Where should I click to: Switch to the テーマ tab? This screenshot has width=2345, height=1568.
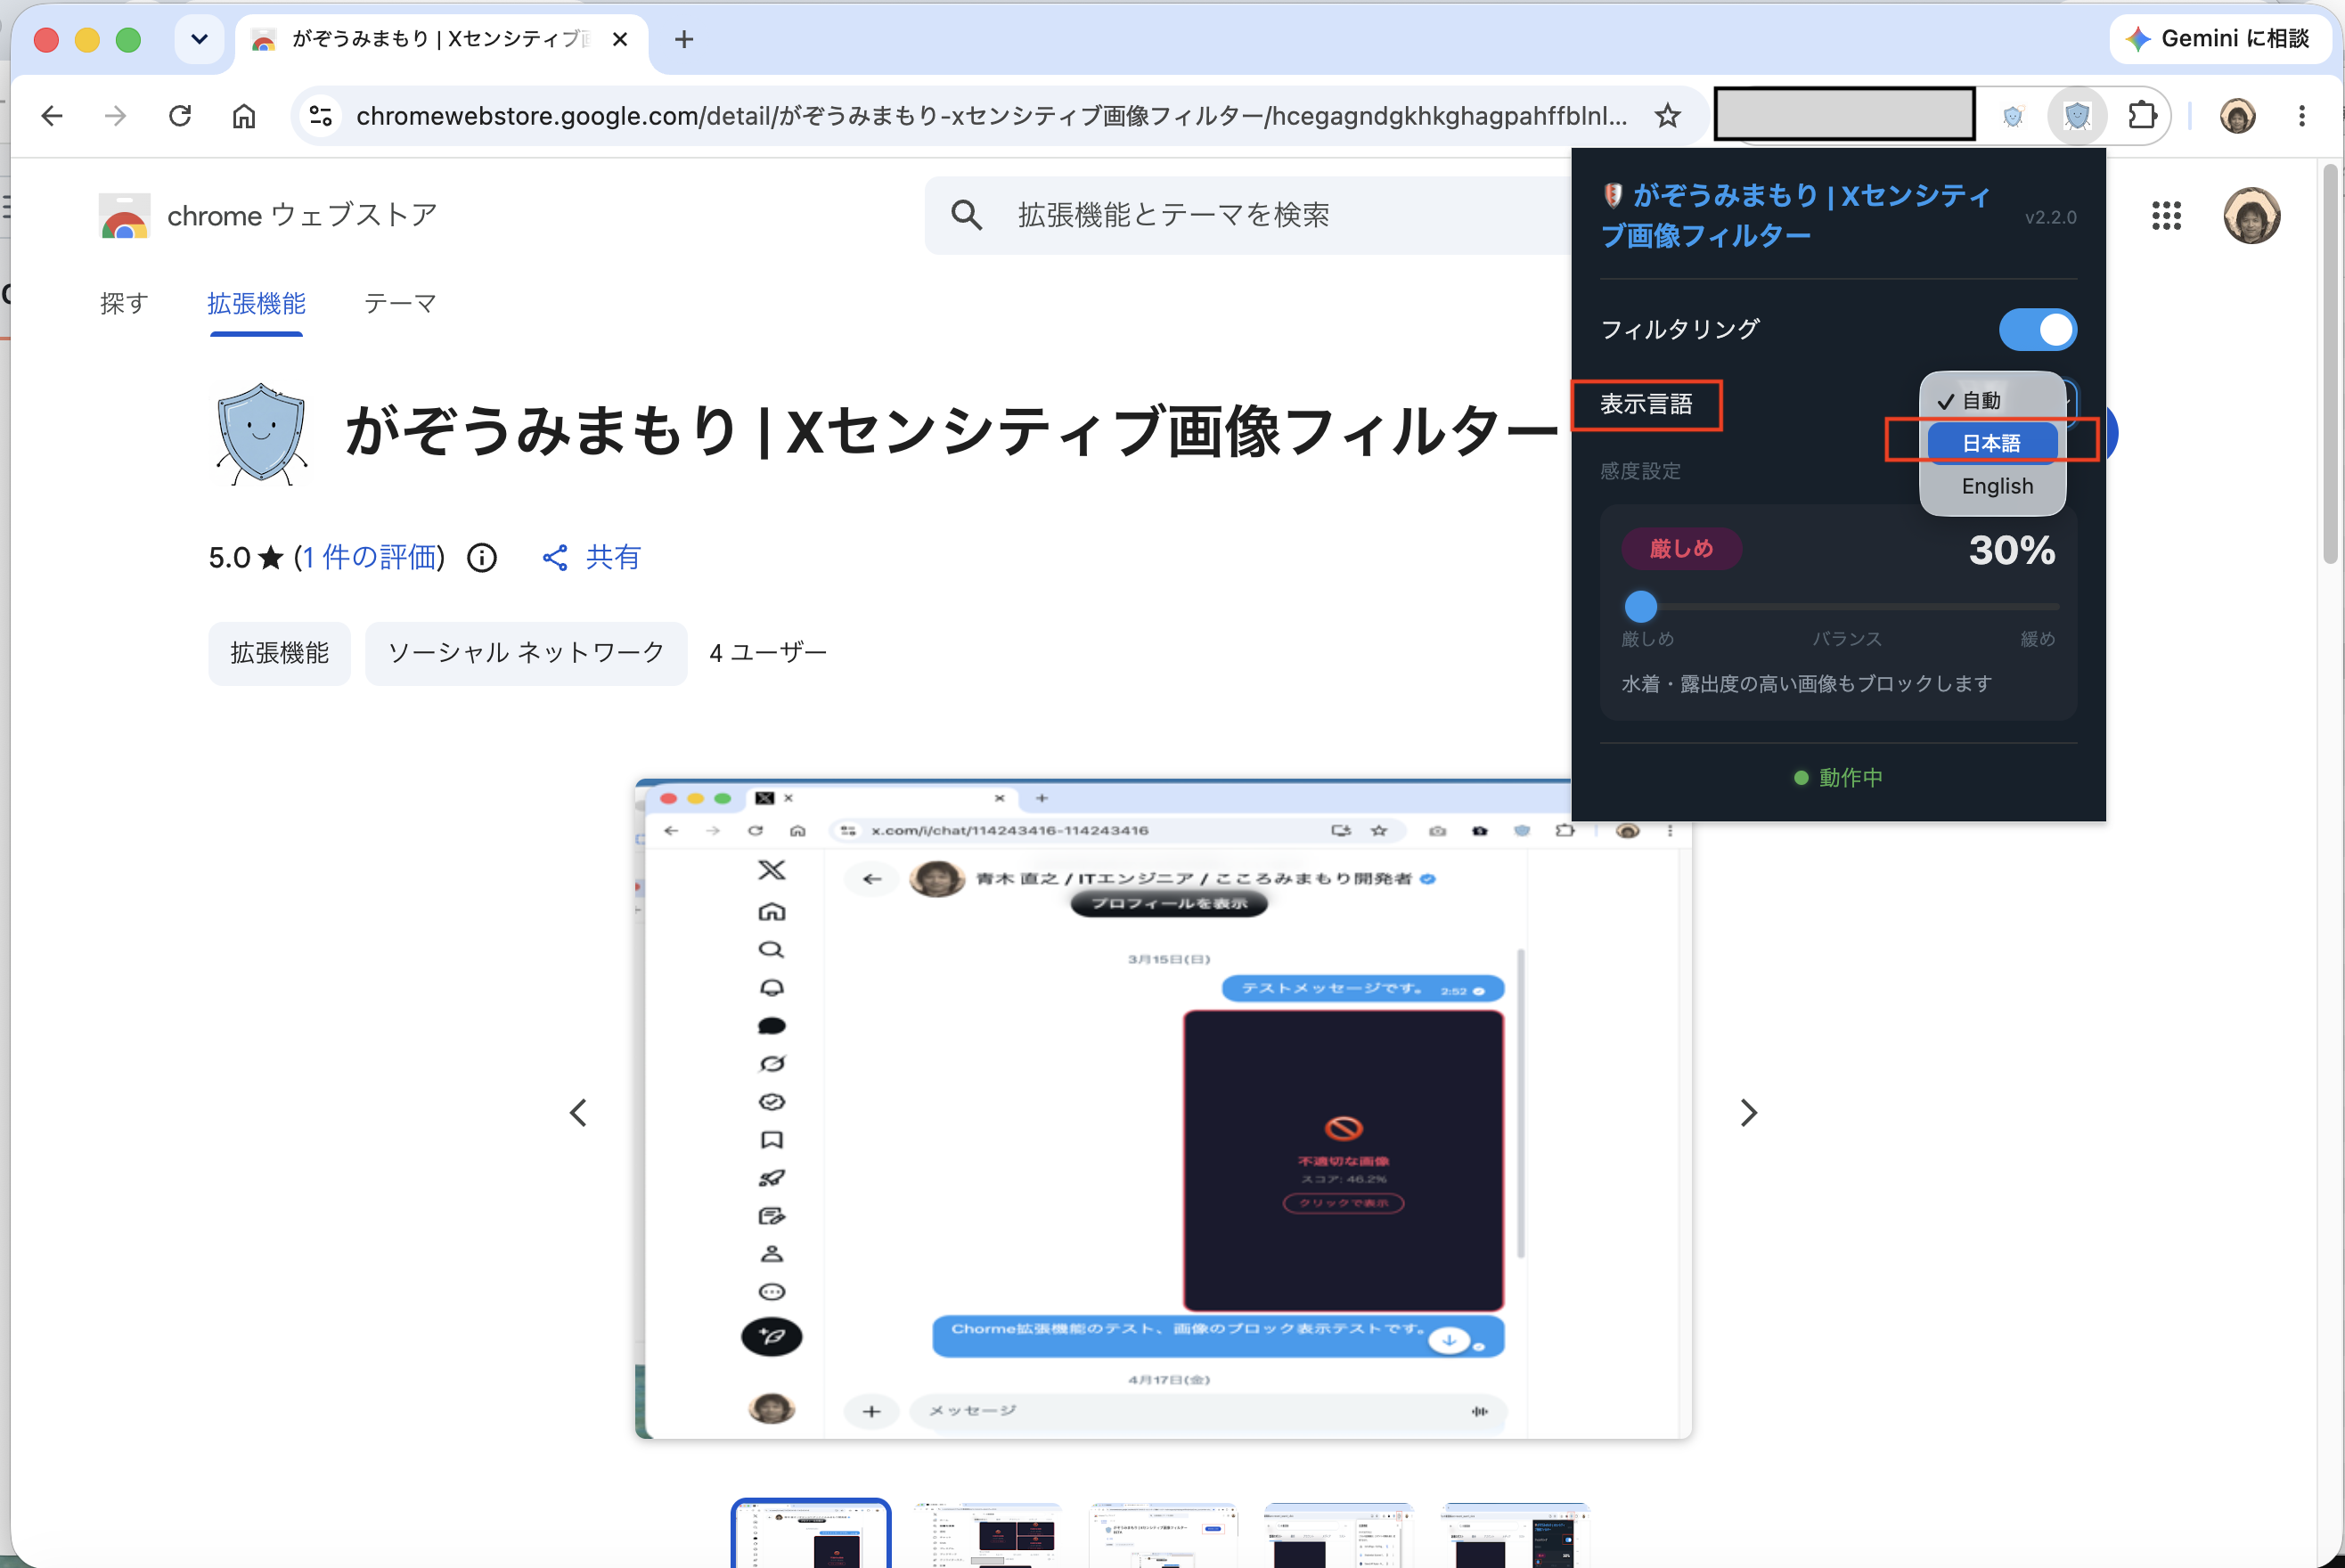tap(400, 304)
